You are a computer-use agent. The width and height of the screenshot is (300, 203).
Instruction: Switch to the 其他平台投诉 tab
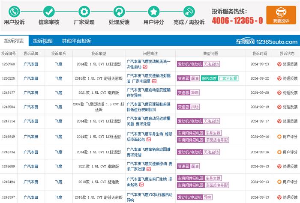point(77,41)
